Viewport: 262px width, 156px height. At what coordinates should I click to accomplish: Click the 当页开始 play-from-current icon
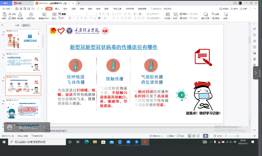pyautogui.click(x=31, y=14)
